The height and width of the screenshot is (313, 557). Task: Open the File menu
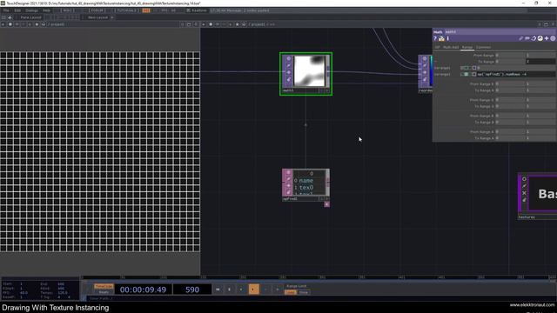tap(6, 10)
